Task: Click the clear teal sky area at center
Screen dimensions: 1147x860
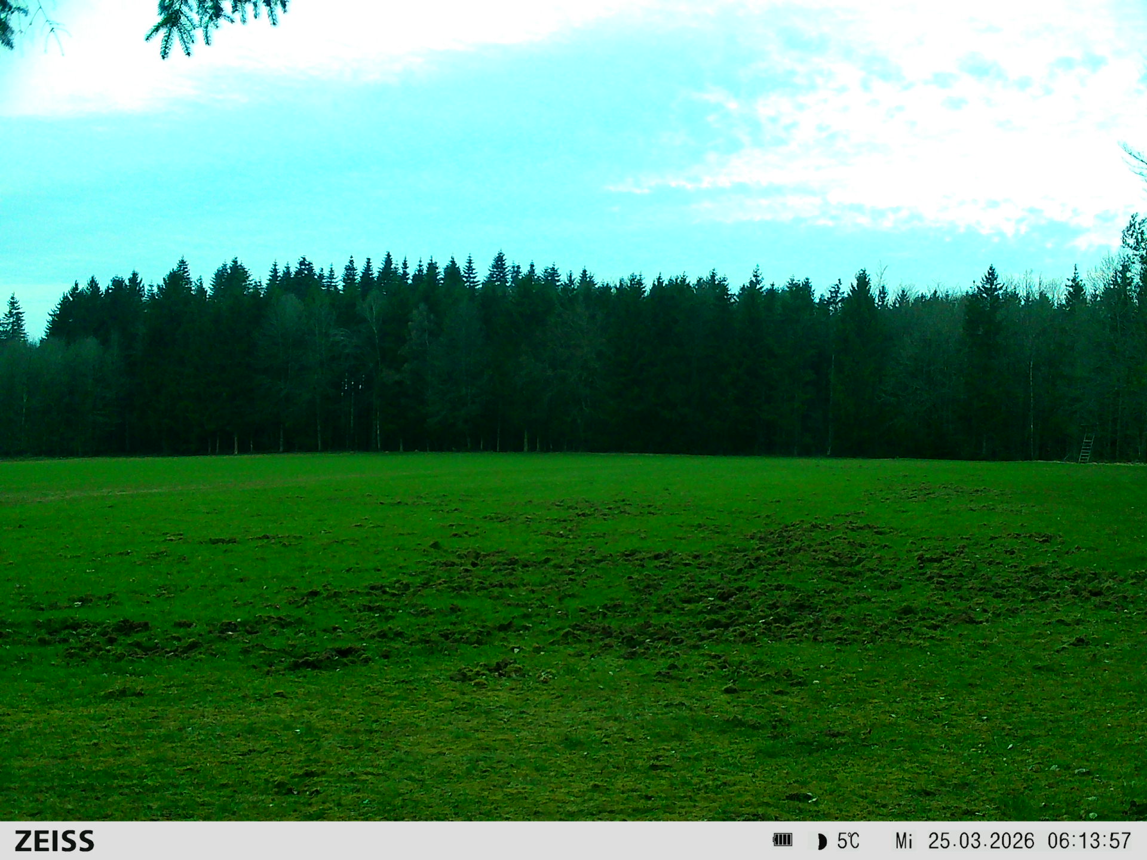Action: pyautogui.click(x=478, y=167)
